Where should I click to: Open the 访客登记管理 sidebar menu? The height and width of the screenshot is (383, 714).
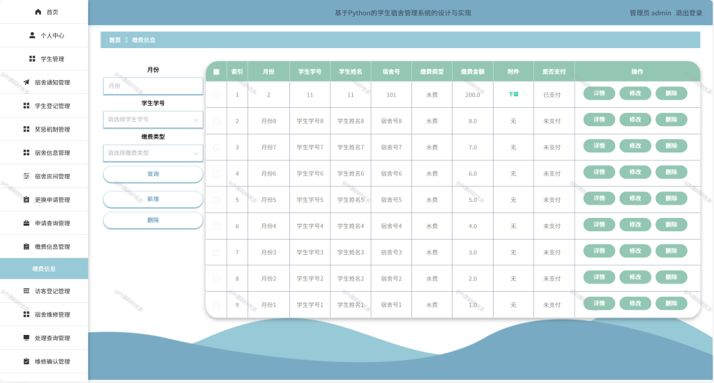tap(44, 291)
